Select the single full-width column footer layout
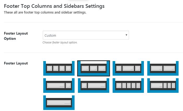 pyautogui.click(x=59, y=103)
